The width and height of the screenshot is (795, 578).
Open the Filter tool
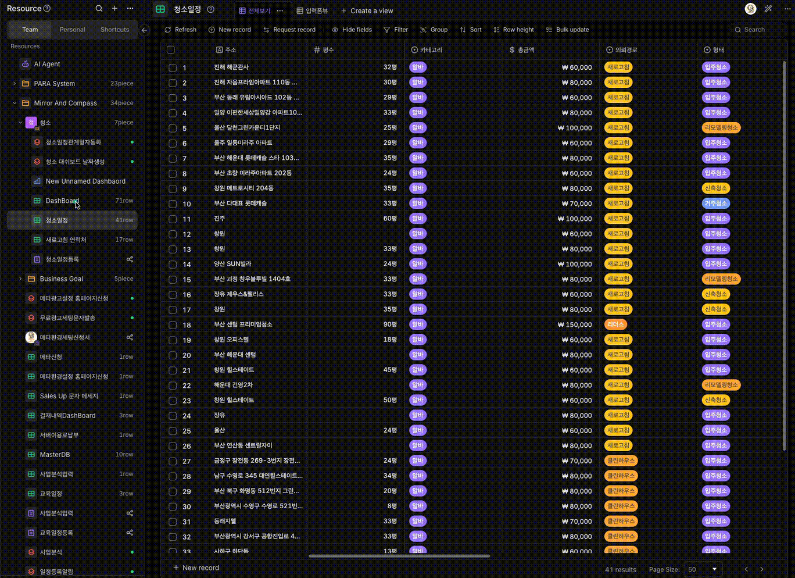point(395,30)
